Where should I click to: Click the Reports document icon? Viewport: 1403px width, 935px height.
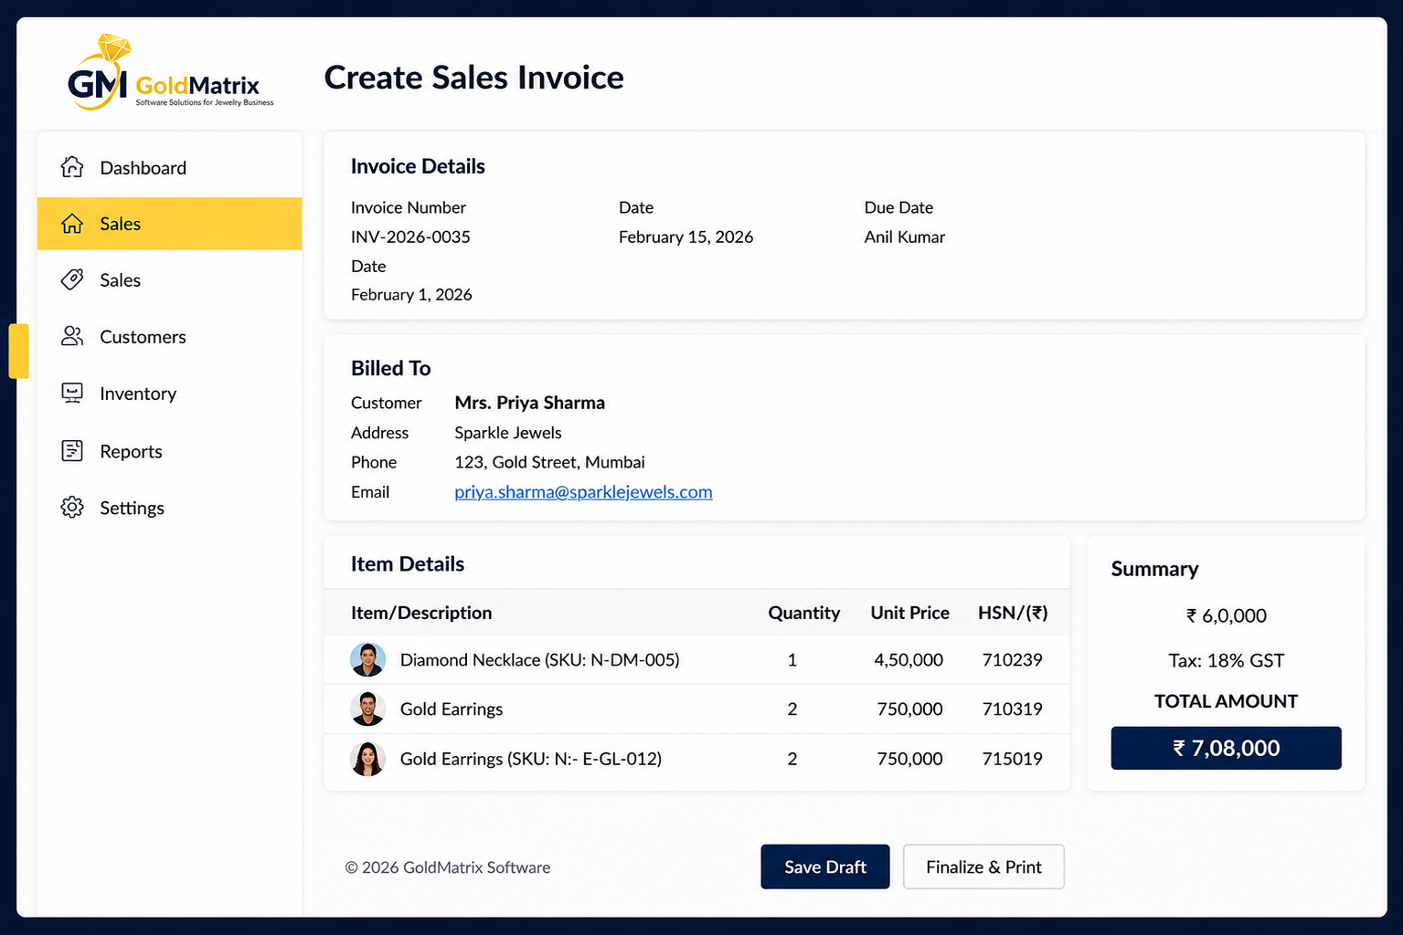click(x=72, y=450)
